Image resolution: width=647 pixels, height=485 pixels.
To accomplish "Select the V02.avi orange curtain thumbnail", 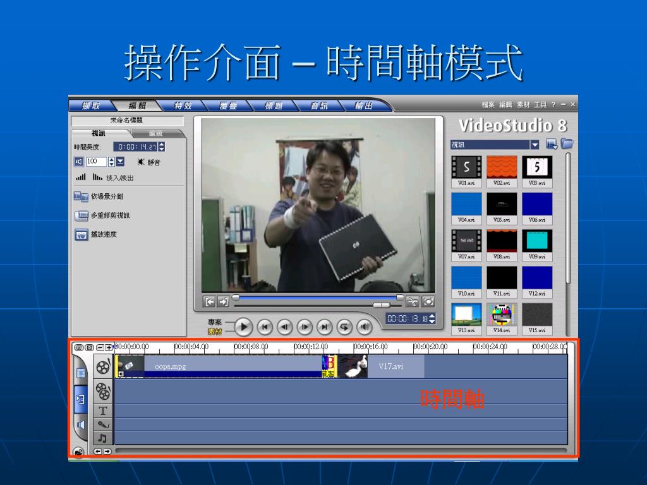I will click(502, 171).
